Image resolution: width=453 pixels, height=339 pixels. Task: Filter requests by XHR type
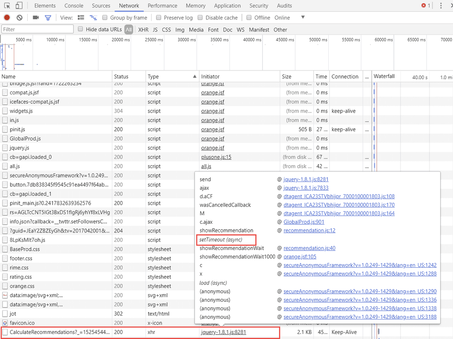143,29
